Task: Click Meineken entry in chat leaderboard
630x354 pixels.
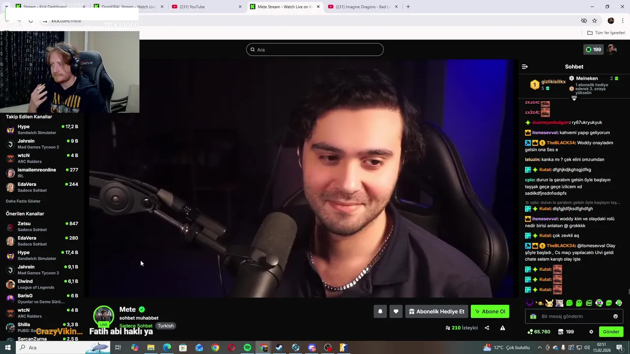Action: [587, 78]
